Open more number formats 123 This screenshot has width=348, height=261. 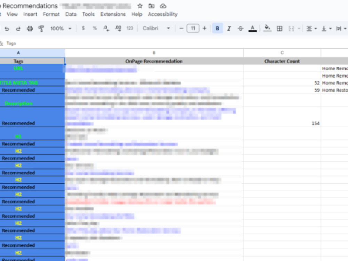click(x=129, y=28)
